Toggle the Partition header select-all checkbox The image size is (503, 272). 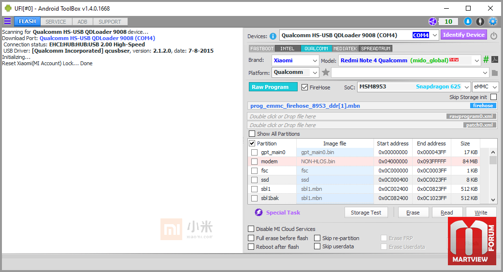click(x=252, y=143)
